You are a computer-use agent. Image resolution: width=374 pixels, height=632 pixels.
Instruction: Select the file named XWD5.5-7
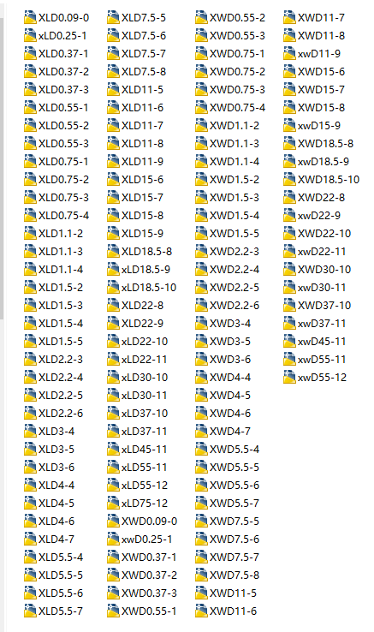[234, 503]
